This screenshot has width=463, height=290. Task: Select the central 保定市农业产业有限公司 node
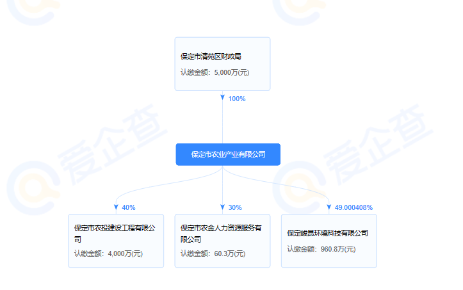point(228,154)
